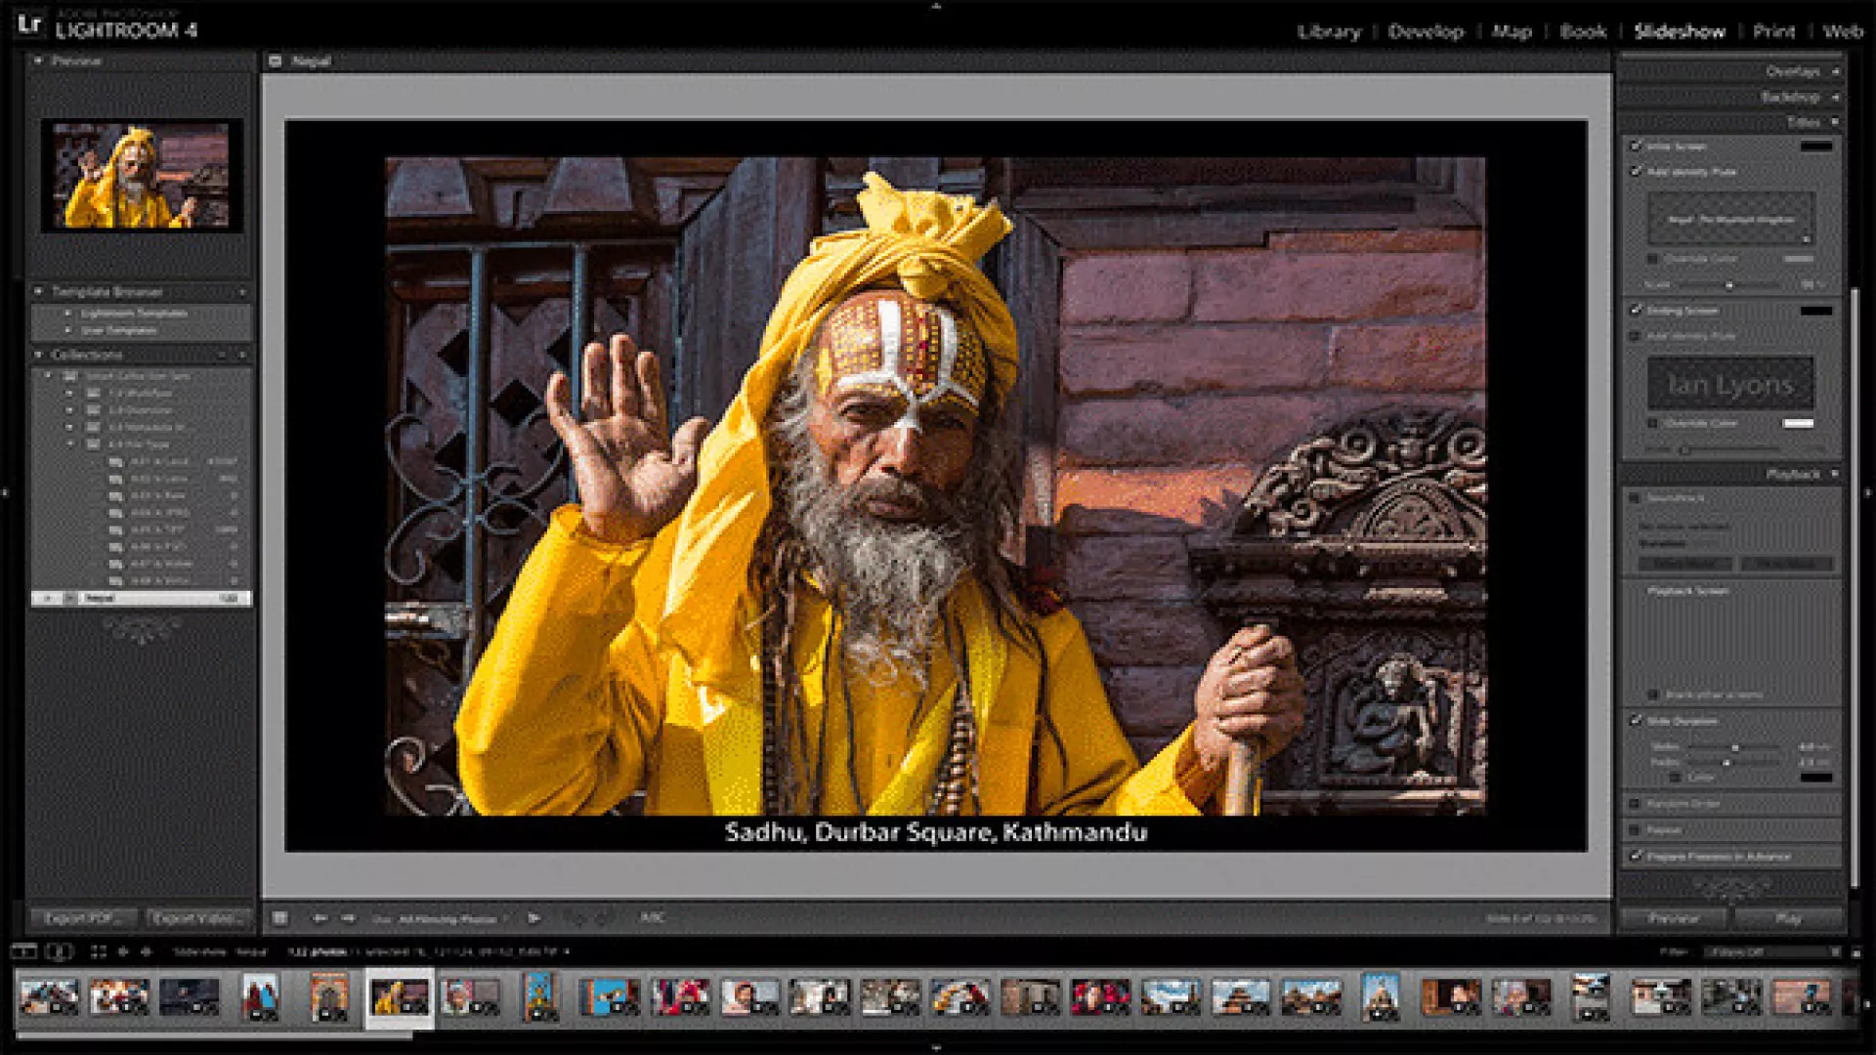1876x1055 pixels.
Task: Toggle the Intro Screen checkbox
Action: click(1636, 146)
